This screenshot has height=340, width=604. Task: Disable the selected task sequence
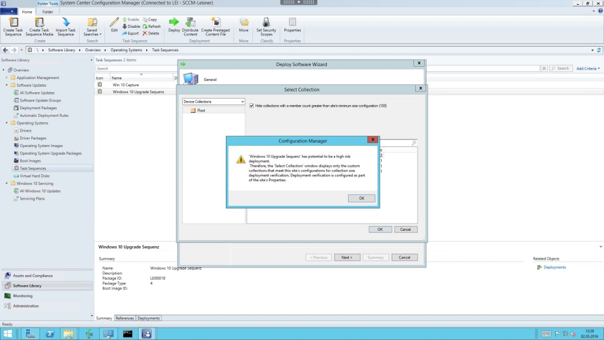[131, 26]
